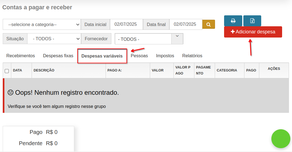
Task: Open the Impostos tab
Action: pyautogui.click(x=165, y=56)
